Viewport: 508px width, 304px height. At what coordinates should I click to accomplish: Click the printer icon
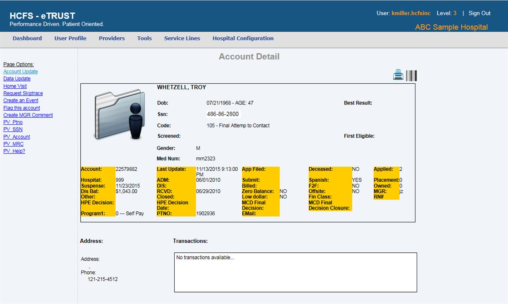[398, 75]
